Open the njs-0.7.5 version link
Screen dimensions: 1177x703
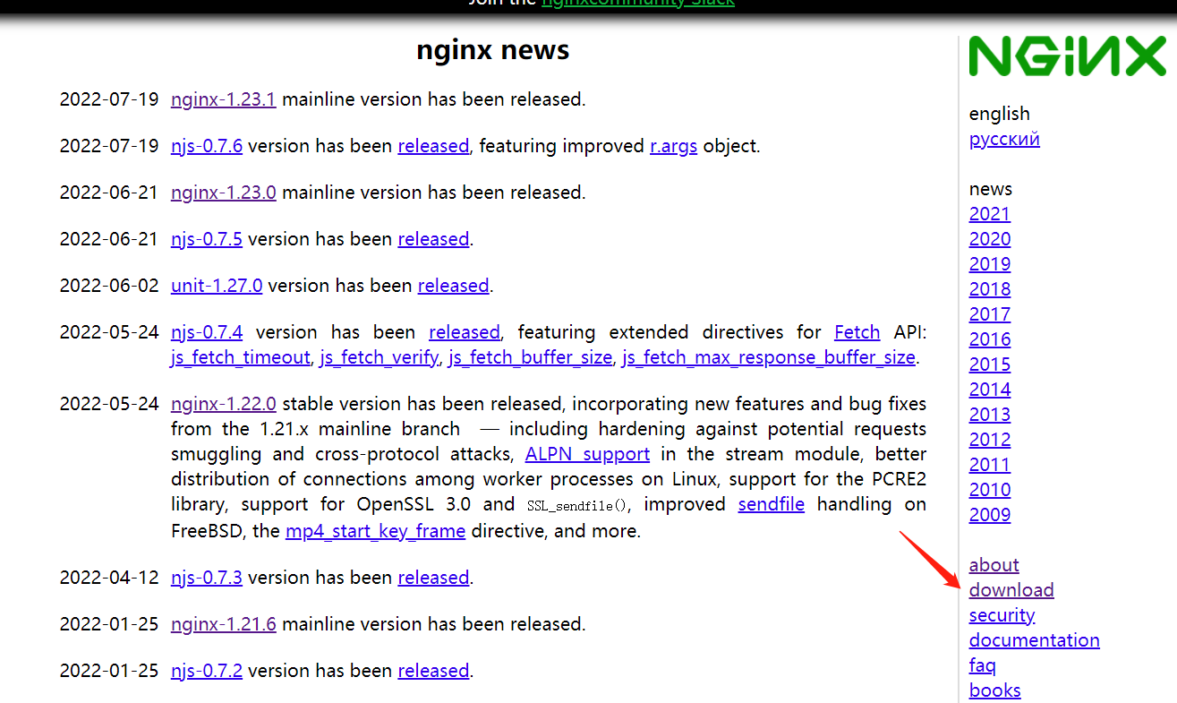[x=207, y=239]
